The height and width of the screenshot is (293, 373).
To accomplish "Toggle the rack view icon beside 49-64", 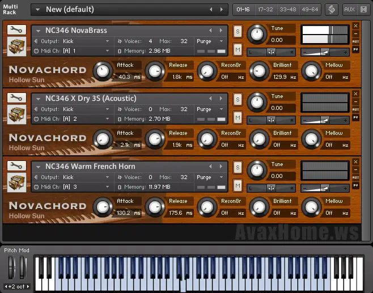I will pyautogui.click(x=332, y=10).
